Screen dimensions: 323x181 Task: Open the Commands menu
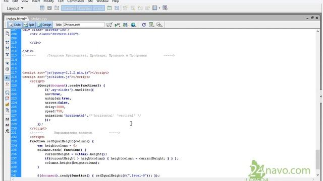point(76,1)
